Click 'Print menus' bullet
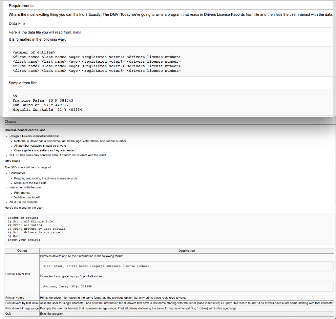The width and height of the screenshot is (336, 319). click(22, 193)
